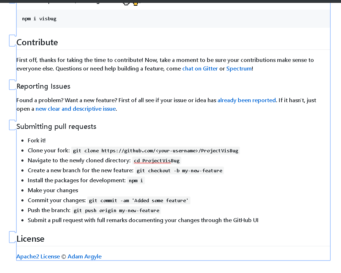The image size is (341, 273).
Task: Click the "Found a problem?" paragraph text
Action: pos(166,104)
